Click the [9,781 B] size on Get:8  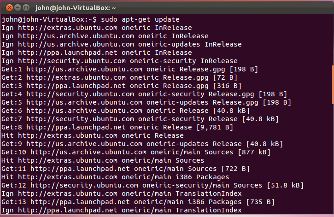tap(215, 127)
